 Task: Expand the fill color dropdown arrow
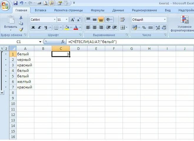tap(71, 27)
